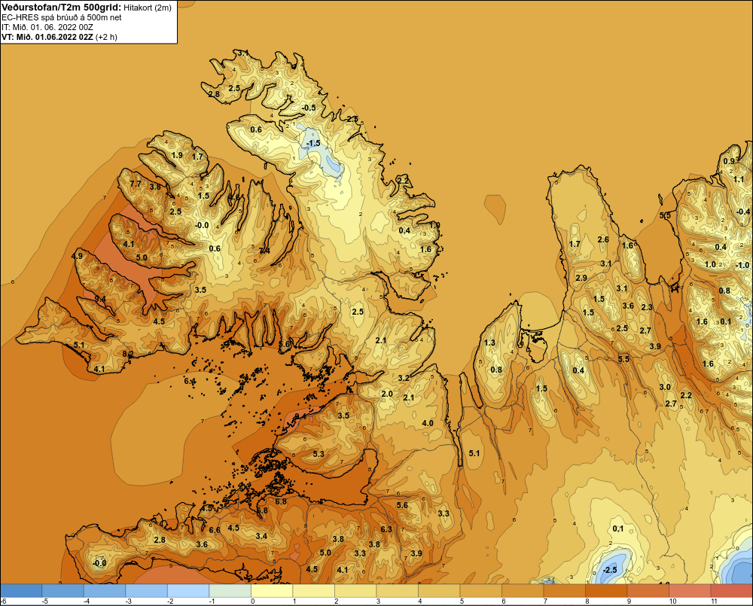Click the '3.4' temperature value
753x606 pixels.
pyautogui.click(x=261, y=536)
